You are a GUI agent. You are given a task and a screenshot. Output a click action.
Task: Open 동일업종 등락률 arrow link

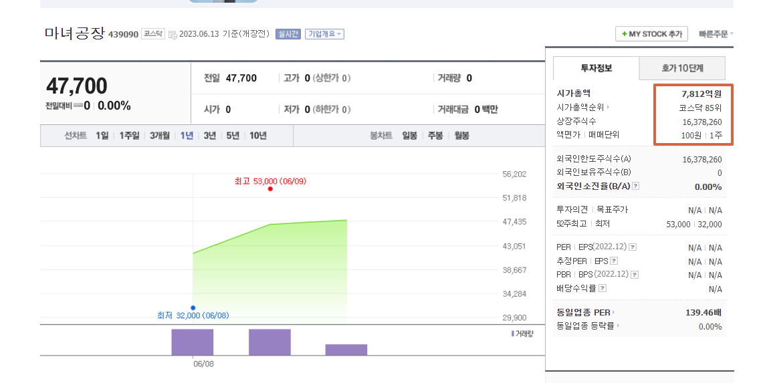[x=618, y=326]
